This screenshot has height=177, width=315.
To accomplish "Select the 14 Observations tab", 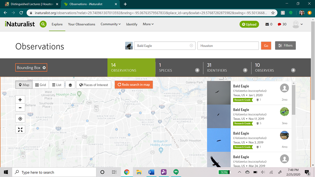I will (131, 68).
